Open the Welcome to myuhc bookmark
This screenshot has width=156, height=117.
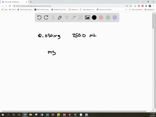point(105,9)
